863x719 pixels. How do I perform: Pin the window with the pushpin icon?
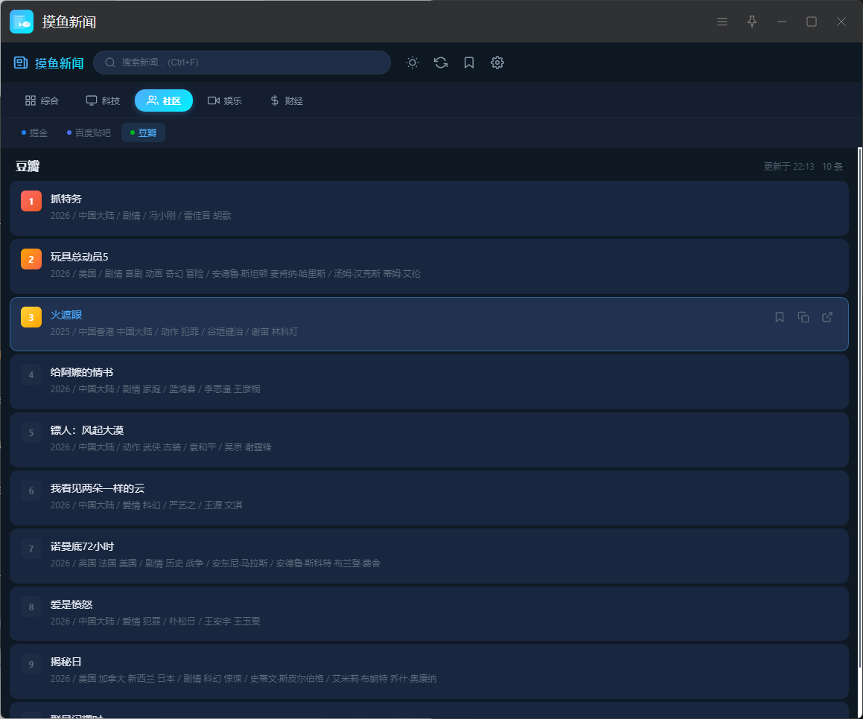(752, 22)
